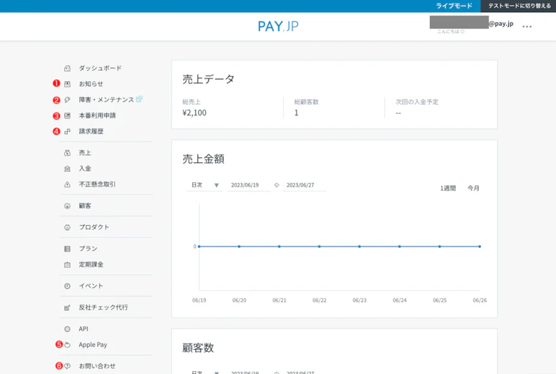Viewport: 556px width, 374px height.
Task: Open the external link icon beside 障害・メンテナンス
Action: 139,99
